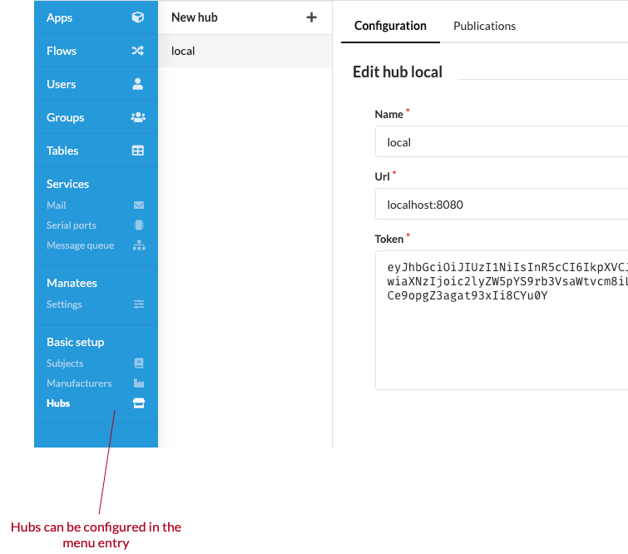Screen dimensions: 628x554
Task: Click the Users person icon
Action: point(138,84)
